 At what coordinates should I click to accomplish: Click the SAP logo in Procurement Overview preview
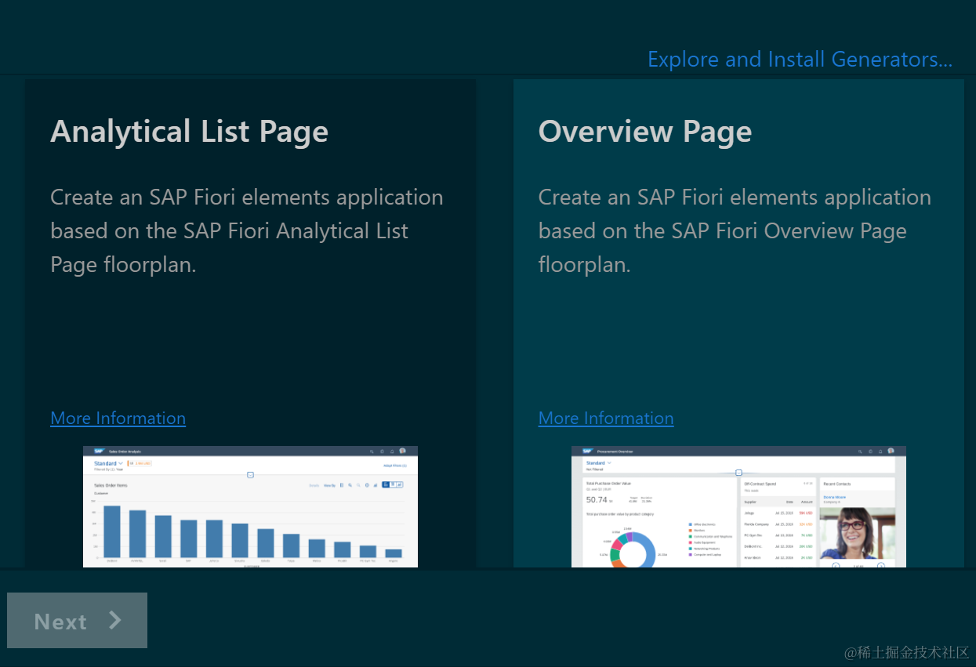[587, 451]
